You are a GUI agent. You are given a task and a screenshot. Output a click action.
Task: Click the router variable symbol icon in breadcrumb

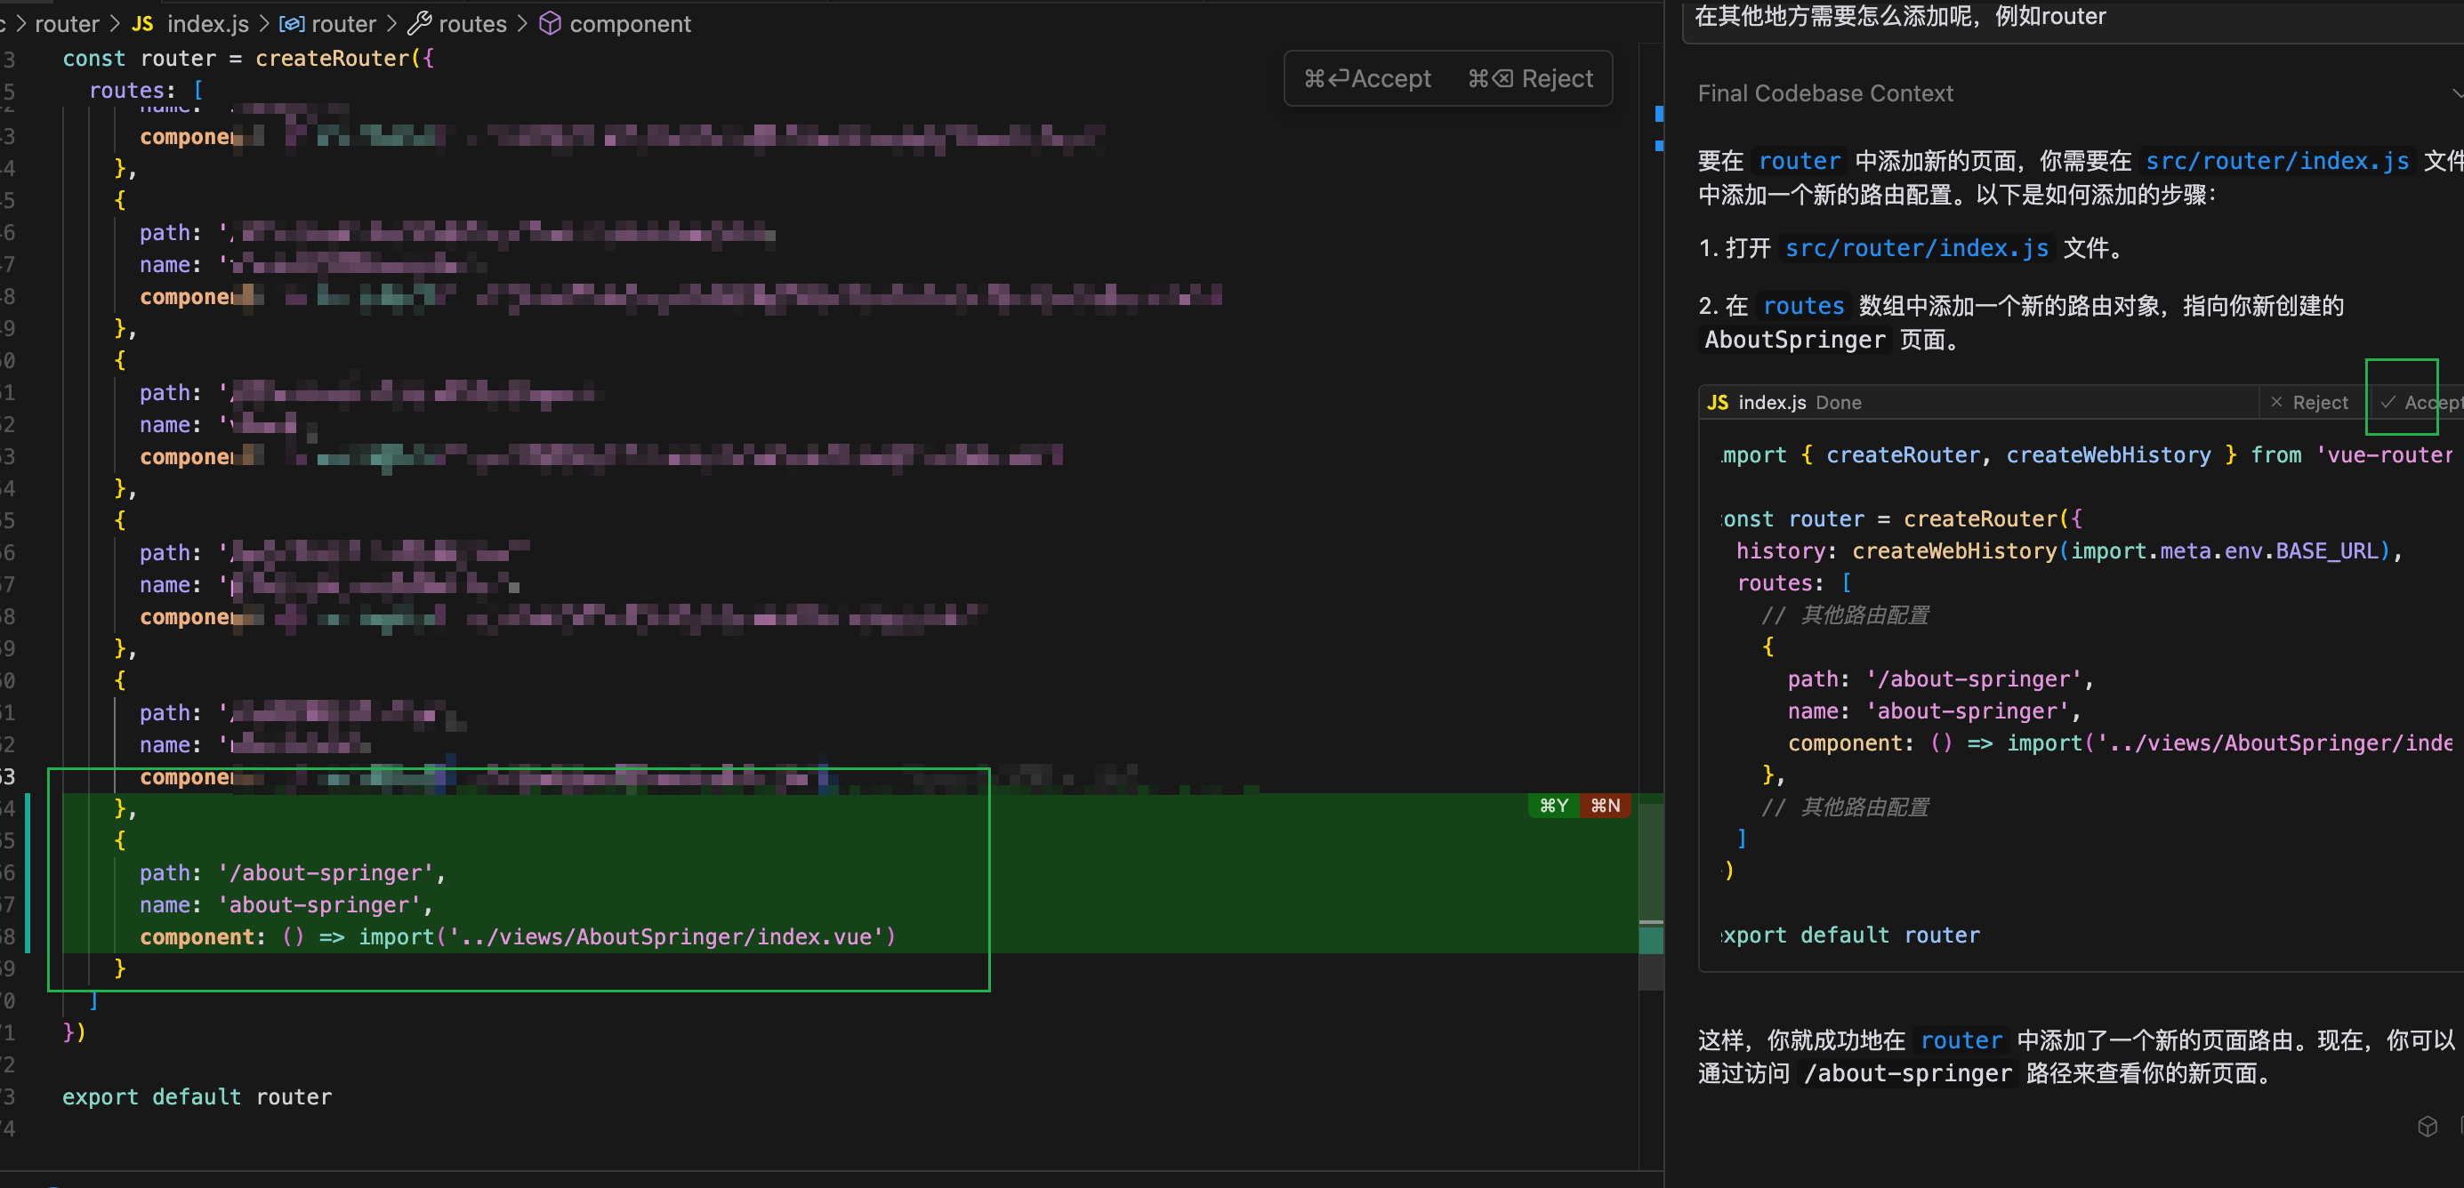click(292, 24)
